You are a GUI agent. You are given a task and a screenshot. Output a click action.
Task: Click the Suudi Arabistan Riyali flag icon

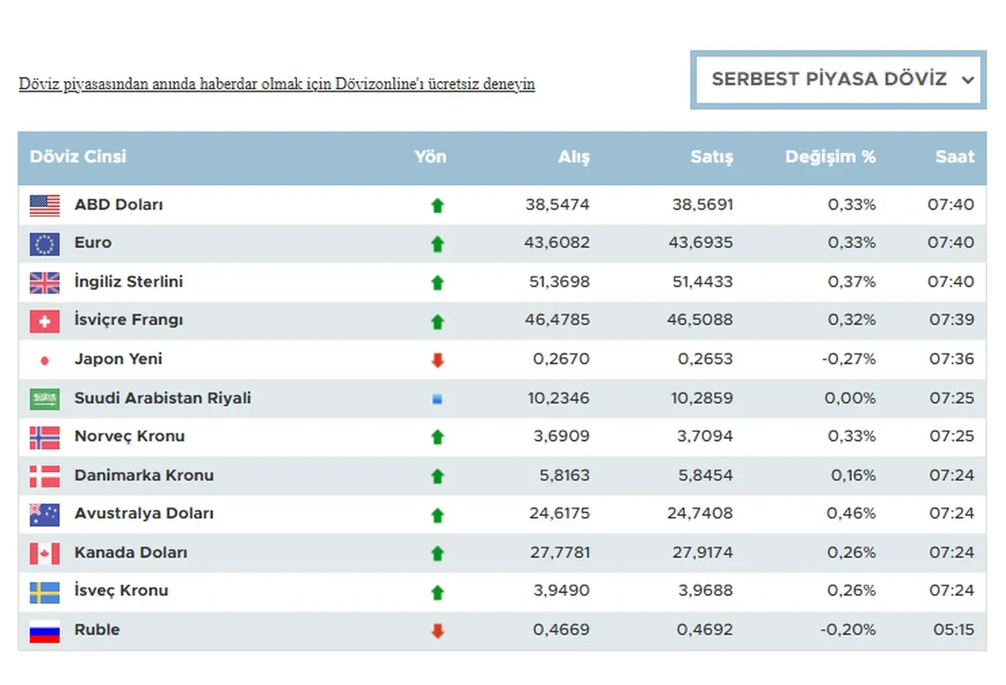click(x=45, y=399)
